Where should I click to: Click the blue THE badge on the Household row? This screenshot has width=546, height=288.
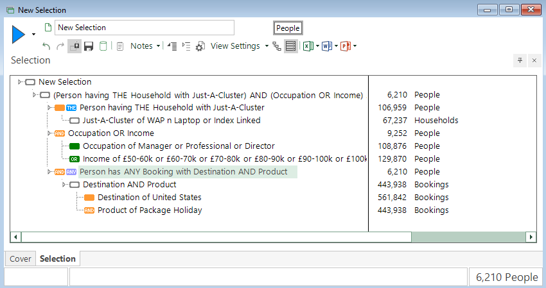[x=71, y=108]
